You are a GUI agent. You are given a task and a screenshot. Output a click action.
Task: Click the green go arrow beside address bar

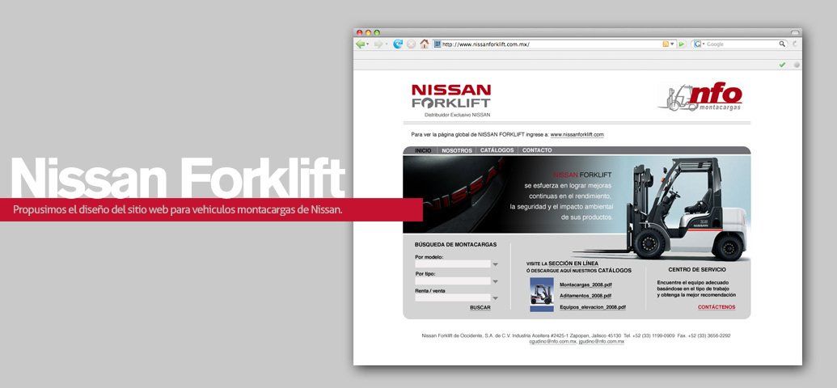[682, 44]
